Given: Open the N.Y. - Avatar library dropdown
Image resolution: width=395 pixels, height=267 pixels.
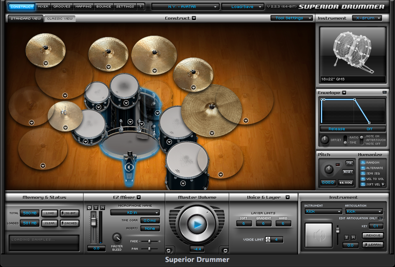Looking at the screenshot, I should (185, 7).
